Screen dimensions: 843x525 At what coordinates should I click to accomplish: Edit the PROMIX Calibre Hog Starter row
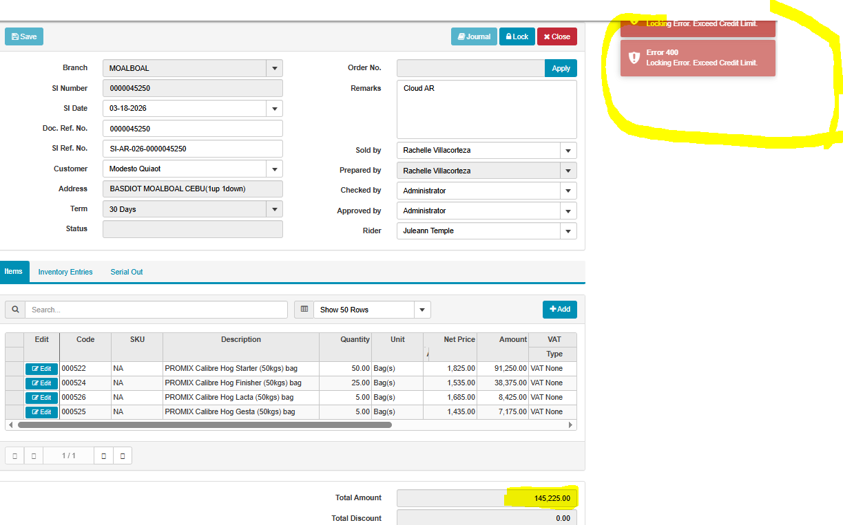point(41,369)
